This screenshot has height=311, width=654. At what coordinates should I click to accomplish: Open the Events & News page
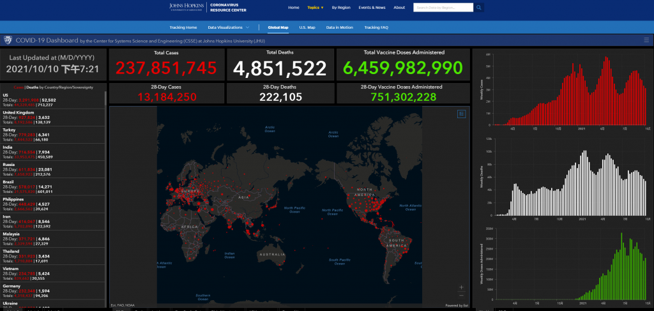372,8
